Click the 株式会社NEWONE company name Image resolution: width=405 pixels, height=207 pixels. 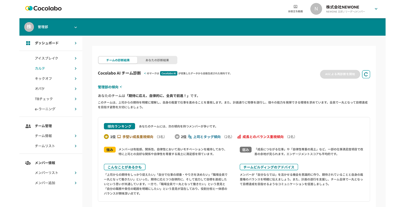point(343,7)
